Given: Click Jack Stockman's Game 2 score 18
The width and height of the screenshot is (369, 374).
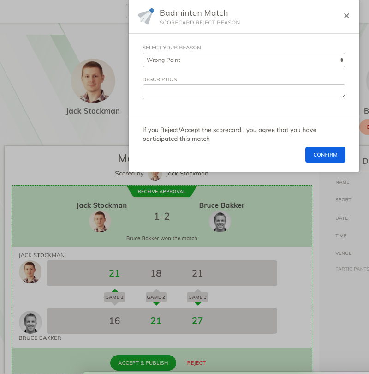Looking at the screenshot, I should (x=156, y=273).
